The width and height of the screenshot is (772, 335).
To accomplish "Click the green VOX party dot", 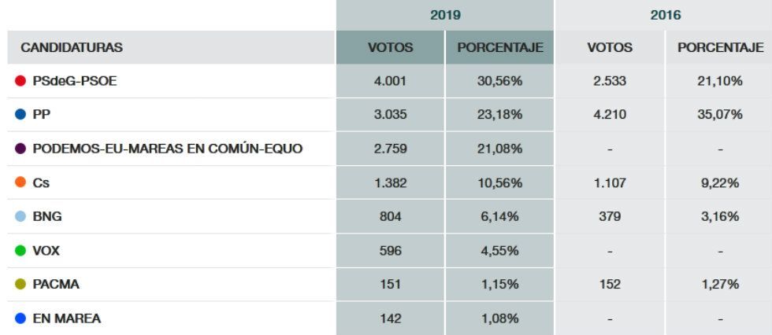I will click(x=20, y=251).
